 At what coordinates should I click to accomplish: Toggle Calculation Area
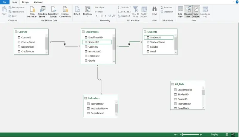pyautogui.click(x=205, y=12)
